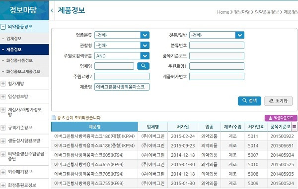Sort by the 업체명 column header
The width and height of the screenshot is (298, 189).
(153, 127)
